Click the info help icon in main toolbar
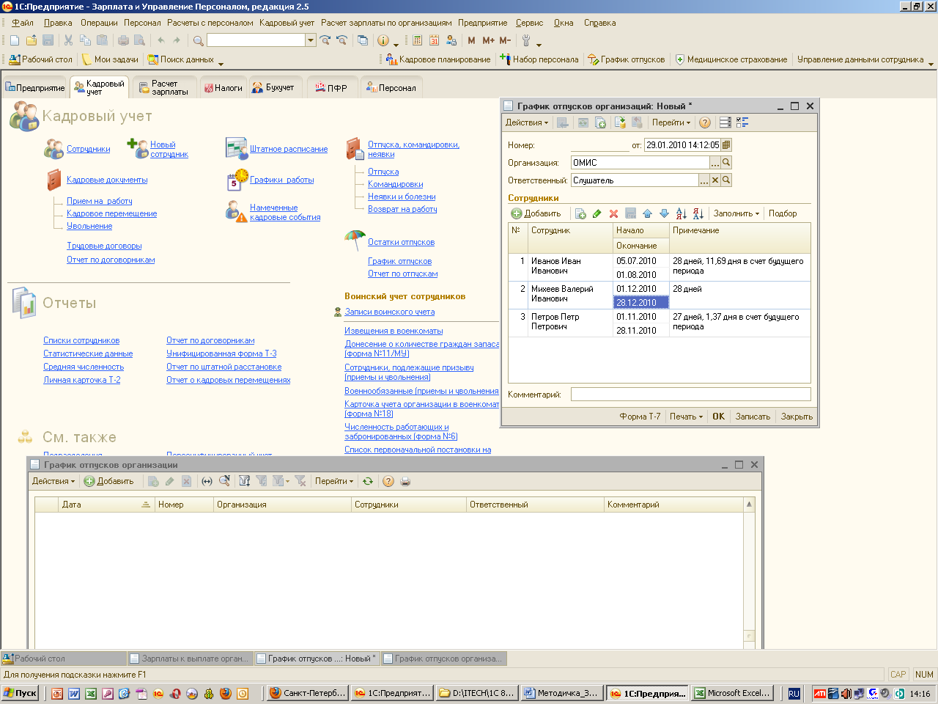The width and height of the screenshot is (938, 704). (383, 40)
